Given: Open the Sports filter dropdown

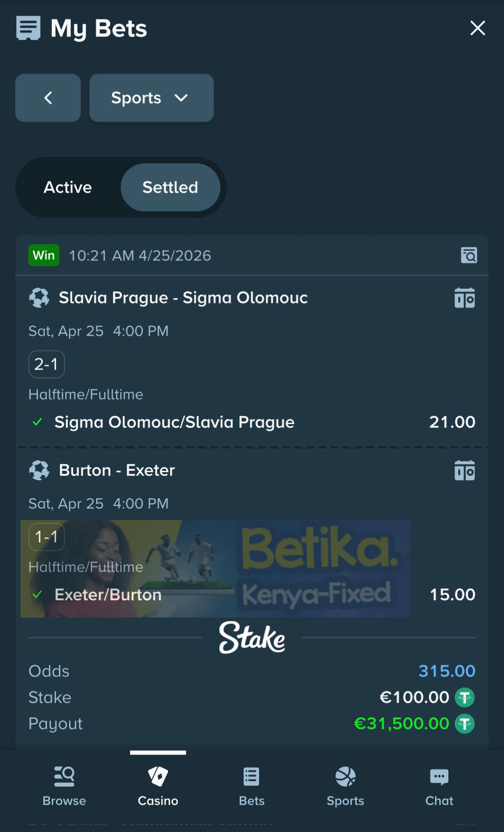Looking at the screenshot, I should (151, 98).
